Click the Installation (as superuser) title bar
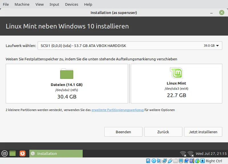This screenshot has height=164, width=228. point(114,13)
